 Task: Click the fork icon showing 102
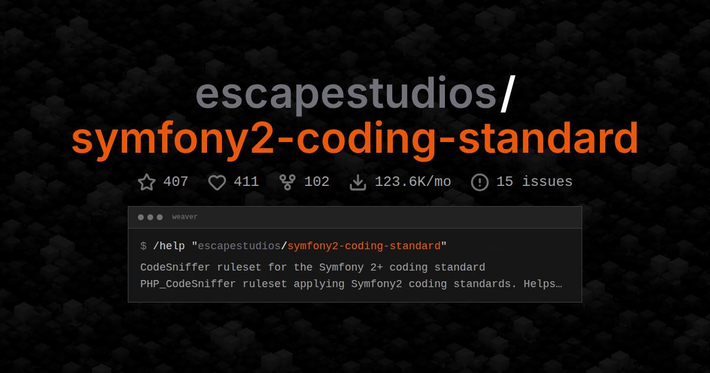[287, 182]
